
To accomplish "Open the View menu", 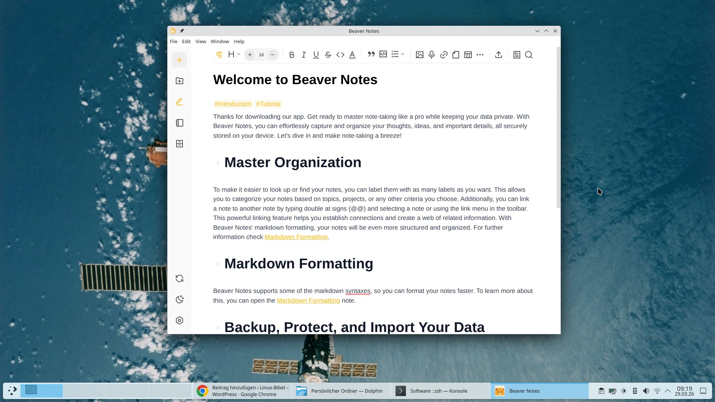I will click(200, 41).
